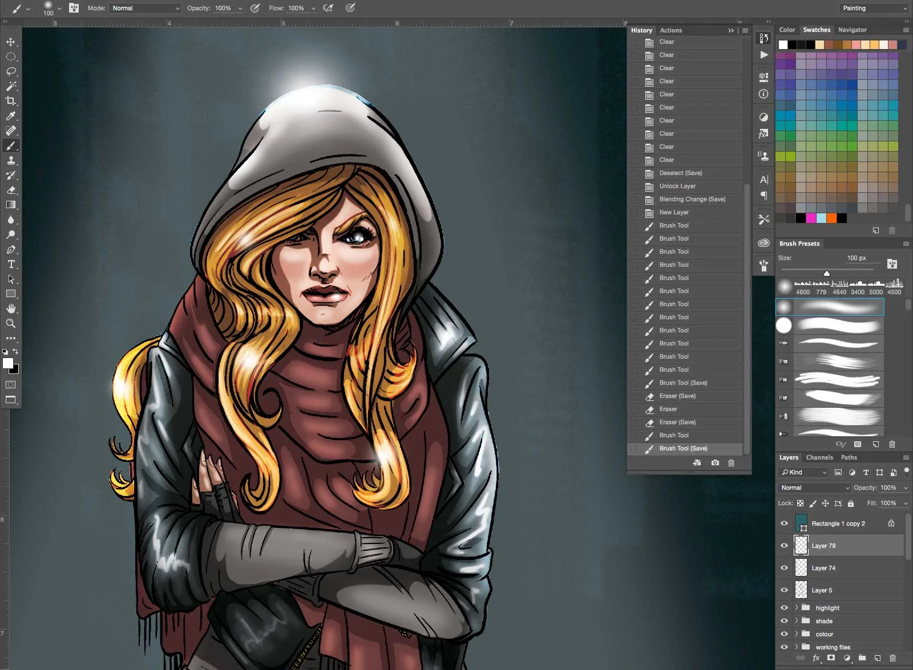Click the foreground color swatch
The width and height of the screenshot is (913, 670).
(x=8, y=364)
